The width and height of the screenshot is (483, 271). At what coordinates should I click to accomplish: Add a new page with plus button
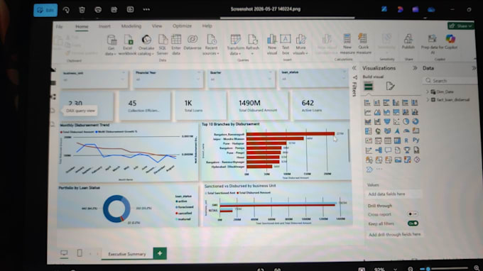click(x=160, y=253)
